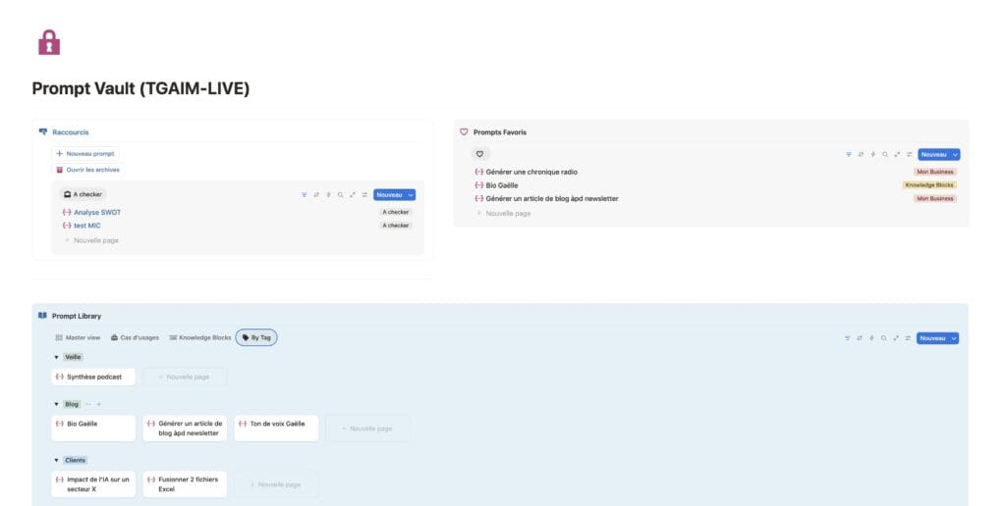Click the Raccourcis signpost icon
1006x506 pixels.
[x=43, y=132]
